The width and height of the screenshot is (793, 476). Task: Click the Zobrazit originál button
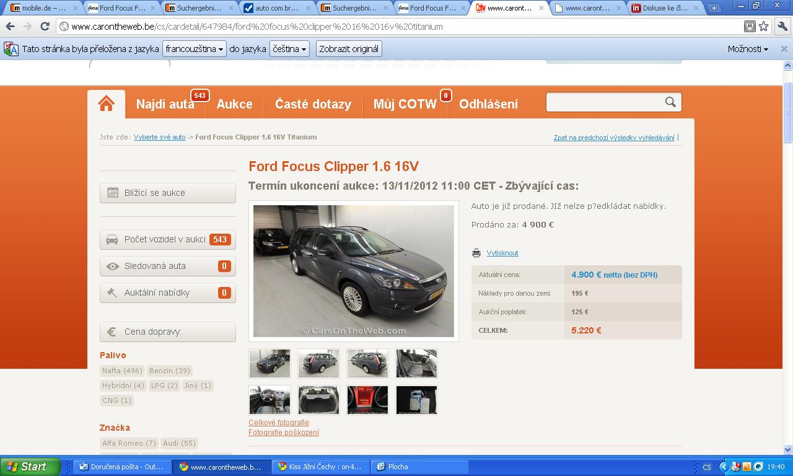349,49
